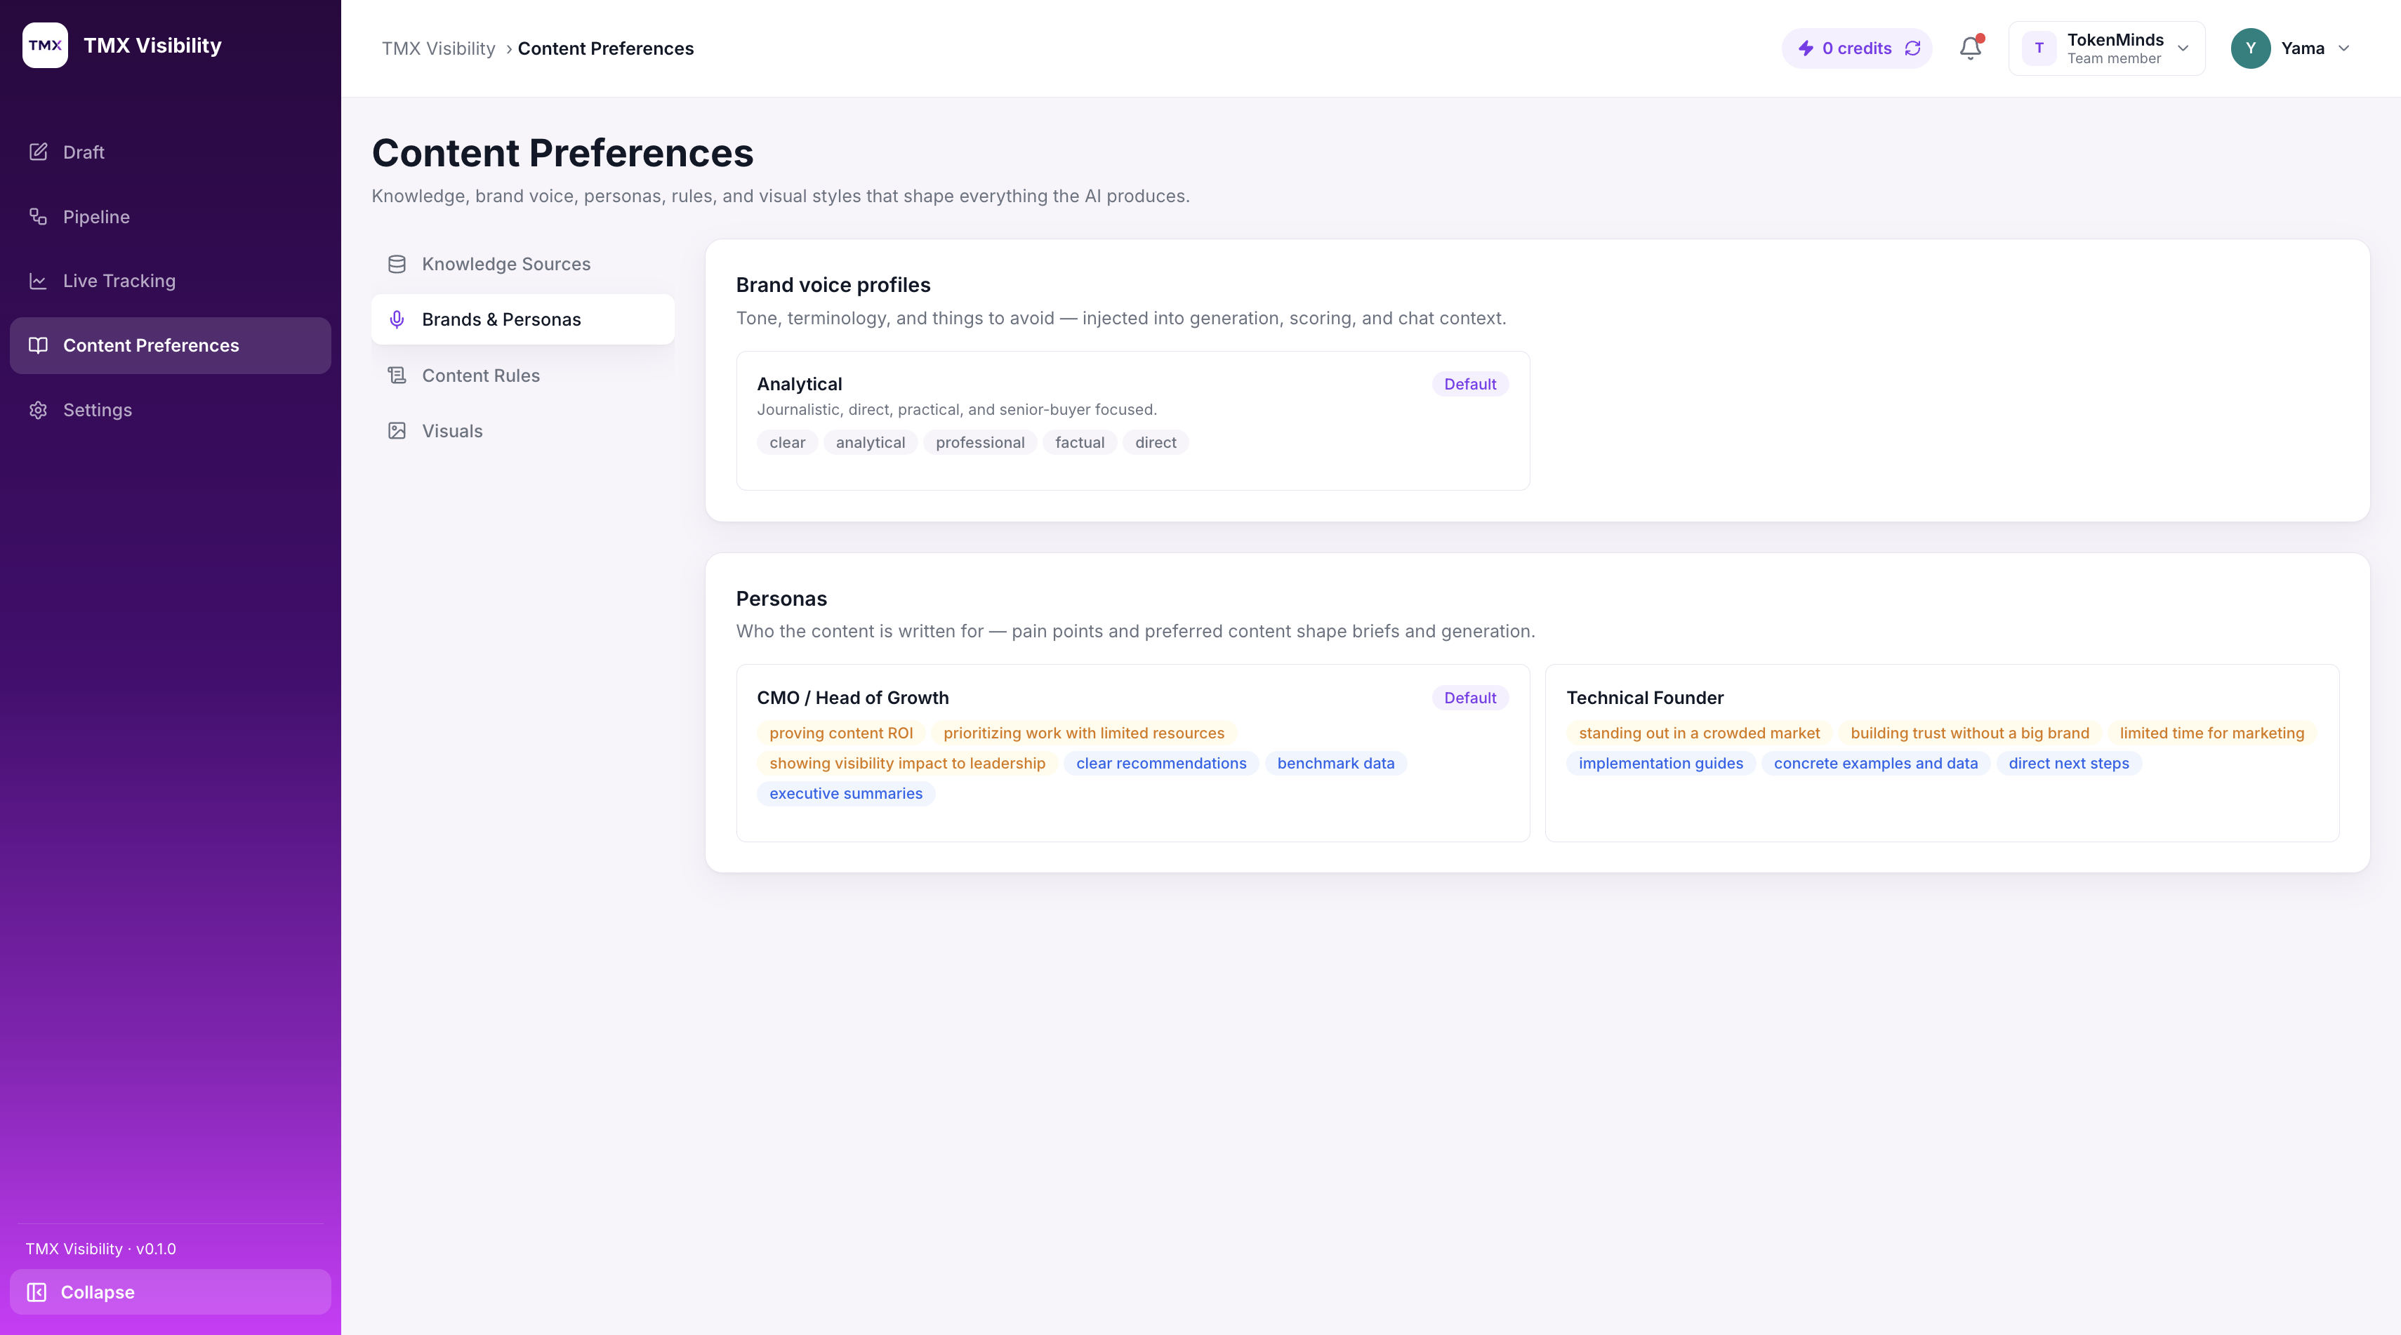The image size is (2401, 1335).
Task: Click the 'clear recommendations' tag
Action: [1161, 764]
